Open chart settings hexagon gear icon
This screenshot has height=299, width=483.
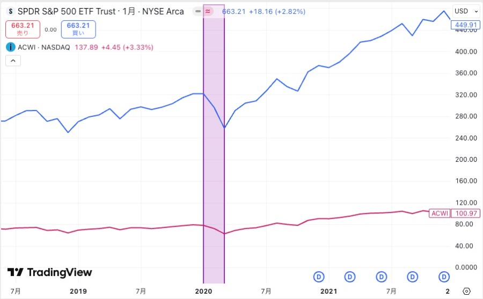click(x=466, y=291)
